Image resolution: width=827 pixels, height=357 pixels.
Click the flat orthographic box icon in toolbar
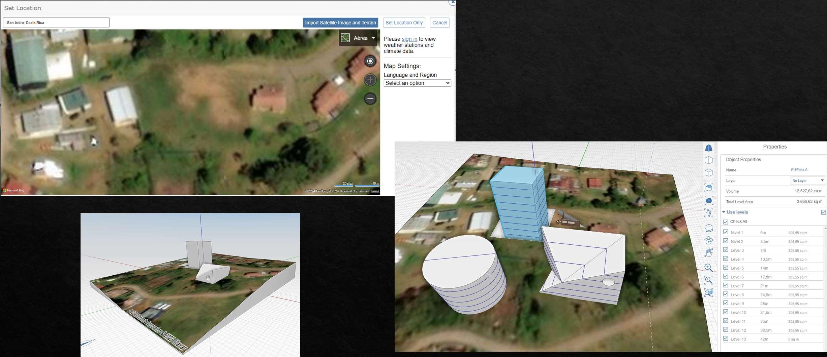(709, 160)
